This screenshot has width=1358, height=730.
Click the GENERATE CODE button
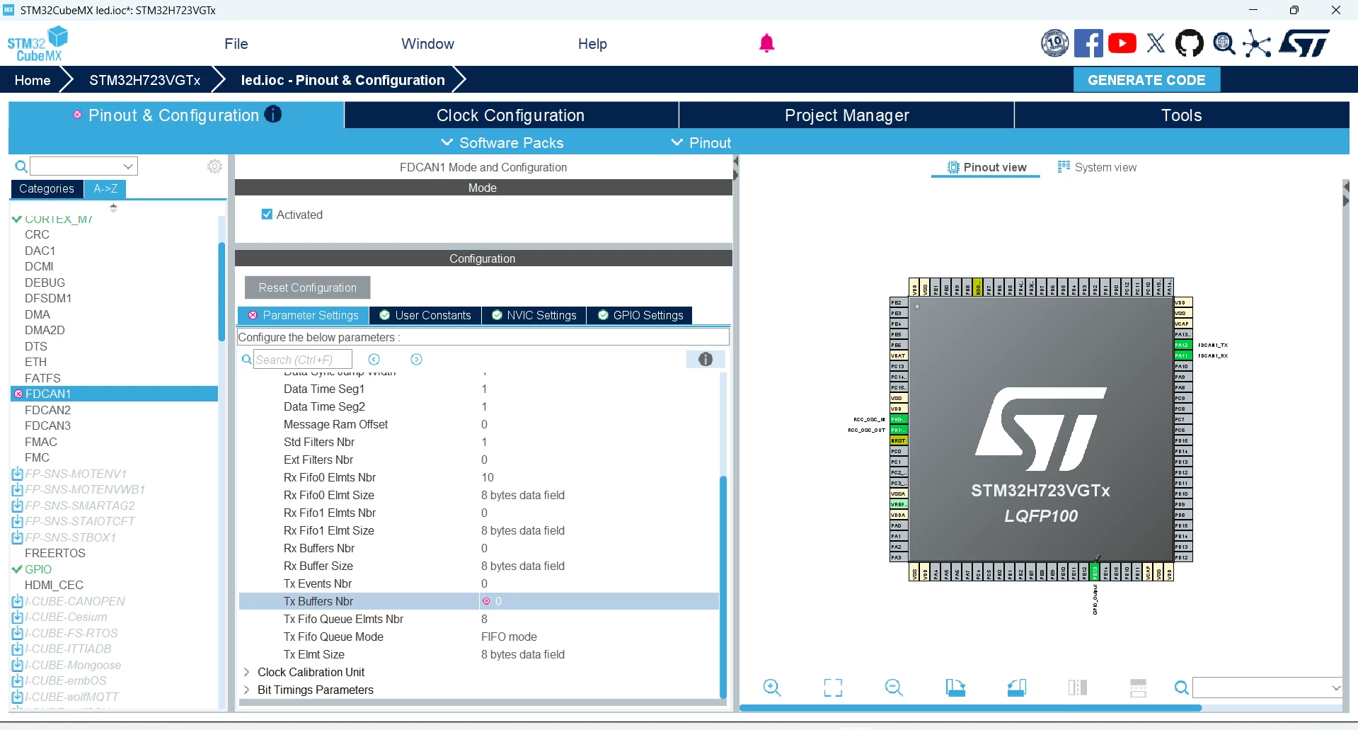tap(1146, 80)
